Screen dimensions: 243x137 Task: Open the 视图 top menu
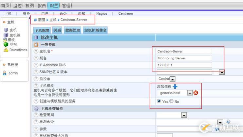[29, 6]
